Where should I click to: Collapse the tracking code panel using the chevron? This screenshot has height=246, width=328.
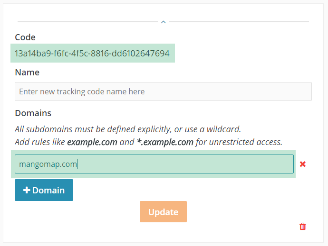[x=164, y=22]
